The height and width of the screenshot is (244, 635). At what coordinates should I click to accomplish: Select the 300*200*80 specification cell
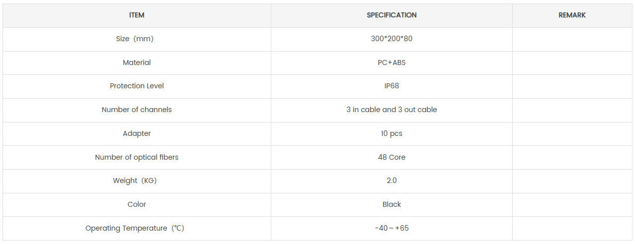point(392,39)
